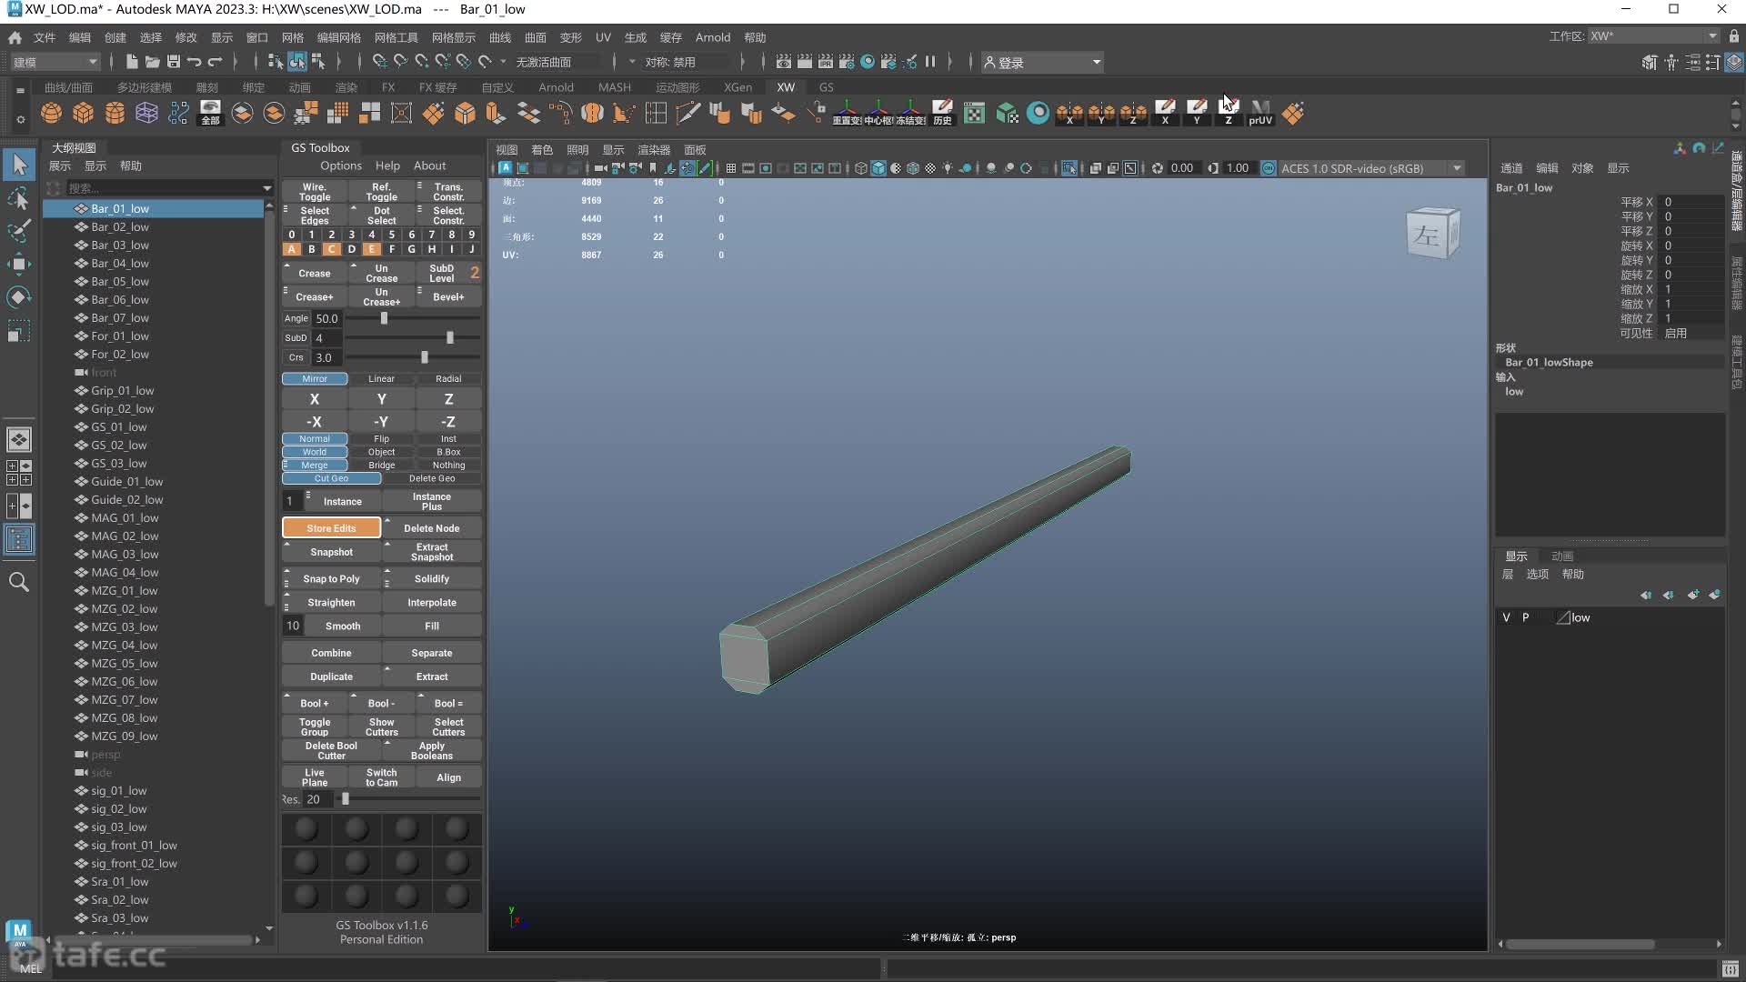Enable wireframe cube icon in viewport toolbar
The height and width of the screenshot is (982, 1746).
tap(860, 168)
